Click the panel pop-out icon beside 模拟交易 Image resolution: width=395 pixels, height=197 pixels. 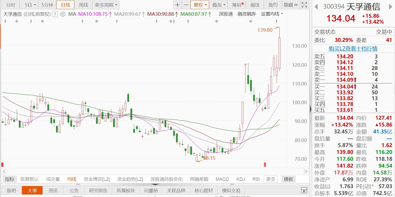304,190
